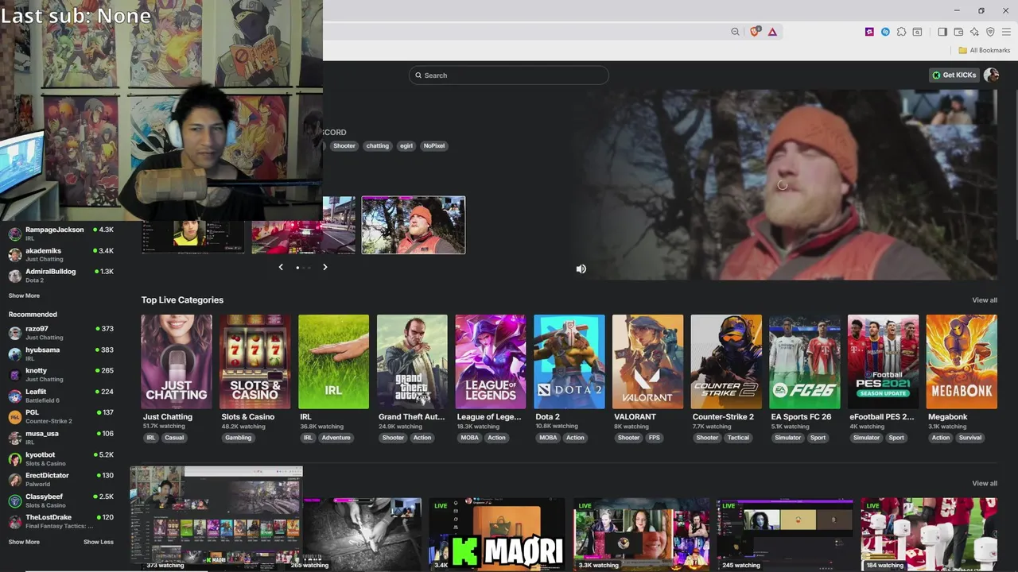Click hyubsama avatar in Recommended
The width and height of the screenshot is (1018, 572).
[x=15, y=354]
